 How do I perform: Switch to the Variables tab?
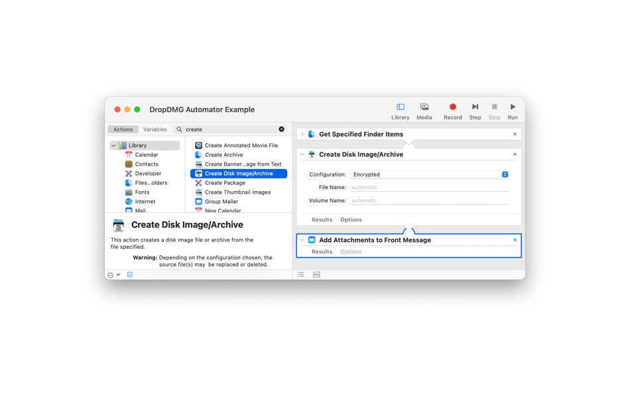point(155,129)
